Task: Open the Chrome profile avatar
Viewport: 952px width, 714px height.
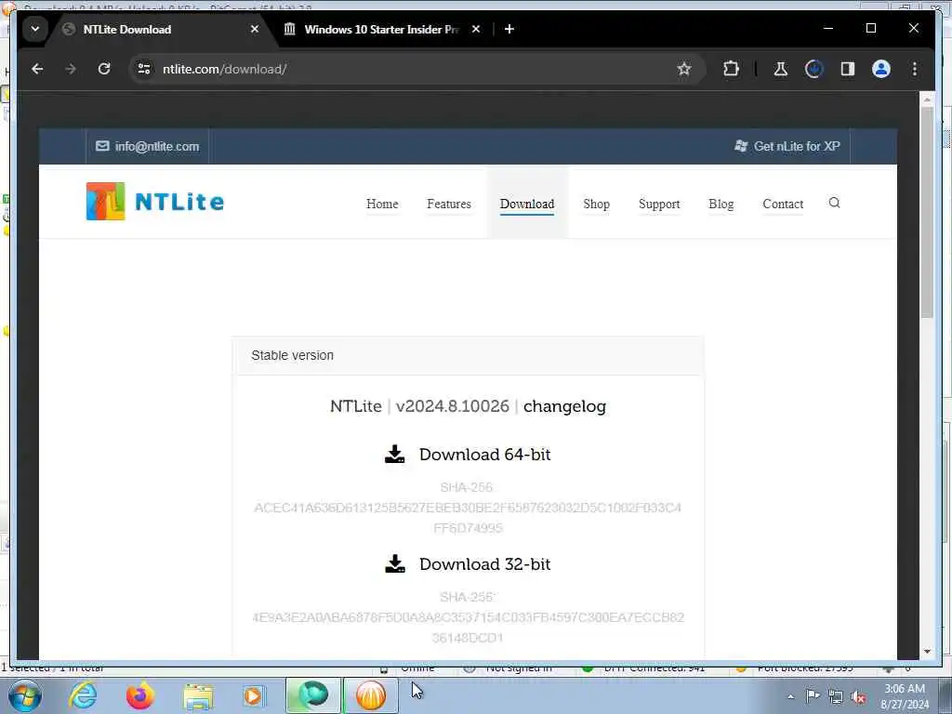Action: (881, 69)
